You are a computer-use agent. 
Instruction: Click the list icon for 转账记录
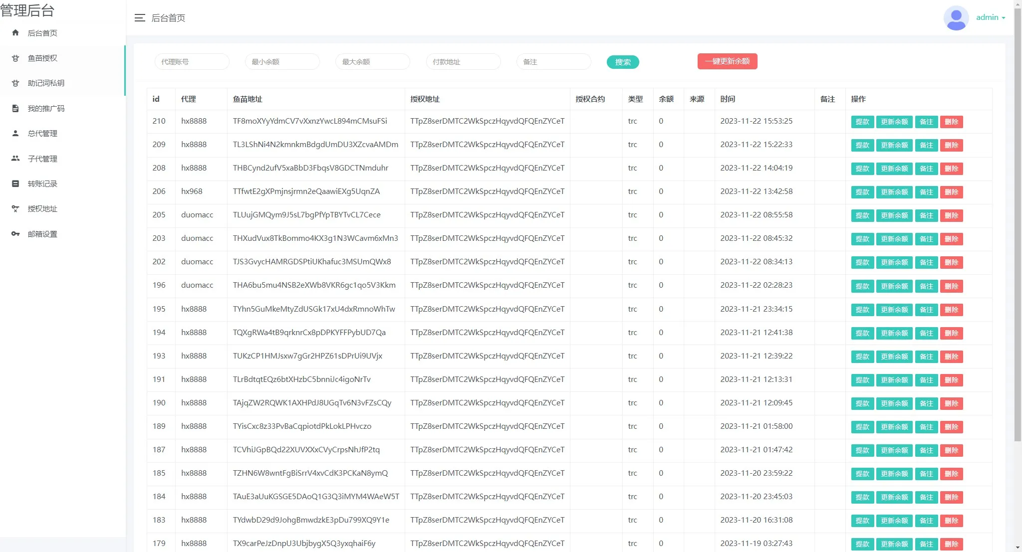click(15, 184)
